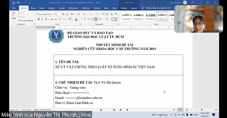Open the Ribbon Display Options

pyautogui.click(x=193, y=3)
